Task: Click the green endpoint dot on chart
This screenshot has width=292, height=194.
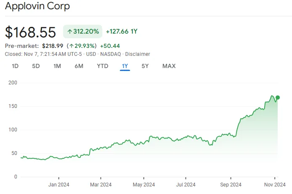Action: (x=278, y=97)
